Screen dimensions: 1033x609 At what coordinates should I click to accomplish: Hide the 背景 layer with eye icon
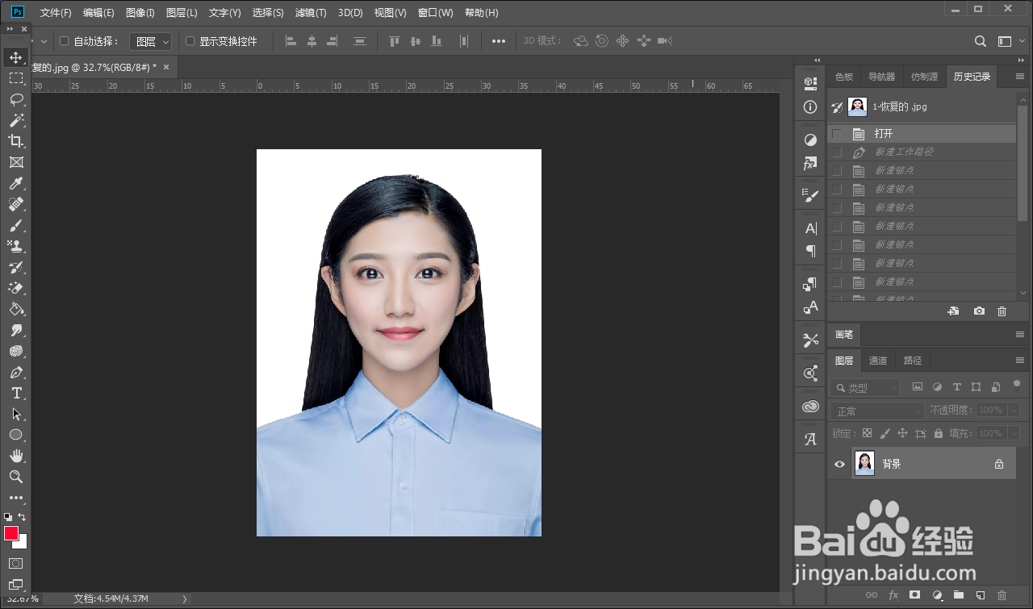tap(839, 464)
